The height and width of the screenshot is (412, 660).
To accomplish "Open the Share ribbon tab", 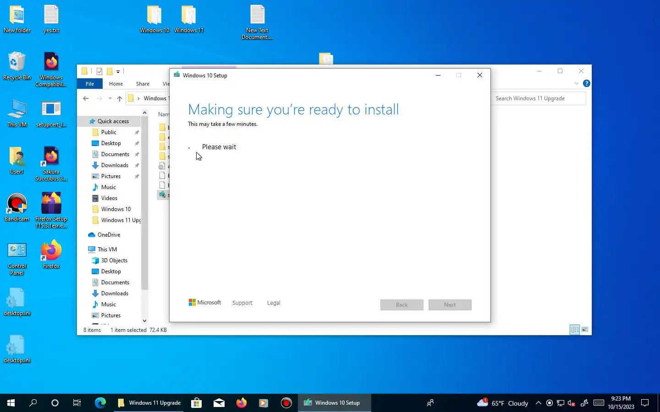I will (143, 84).
